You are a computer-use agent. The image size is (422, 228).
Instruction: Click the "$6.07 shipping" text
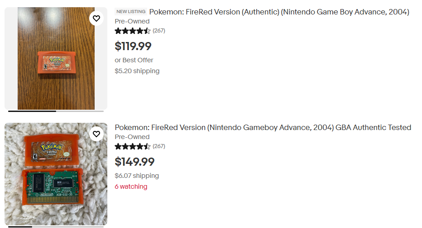137,176
